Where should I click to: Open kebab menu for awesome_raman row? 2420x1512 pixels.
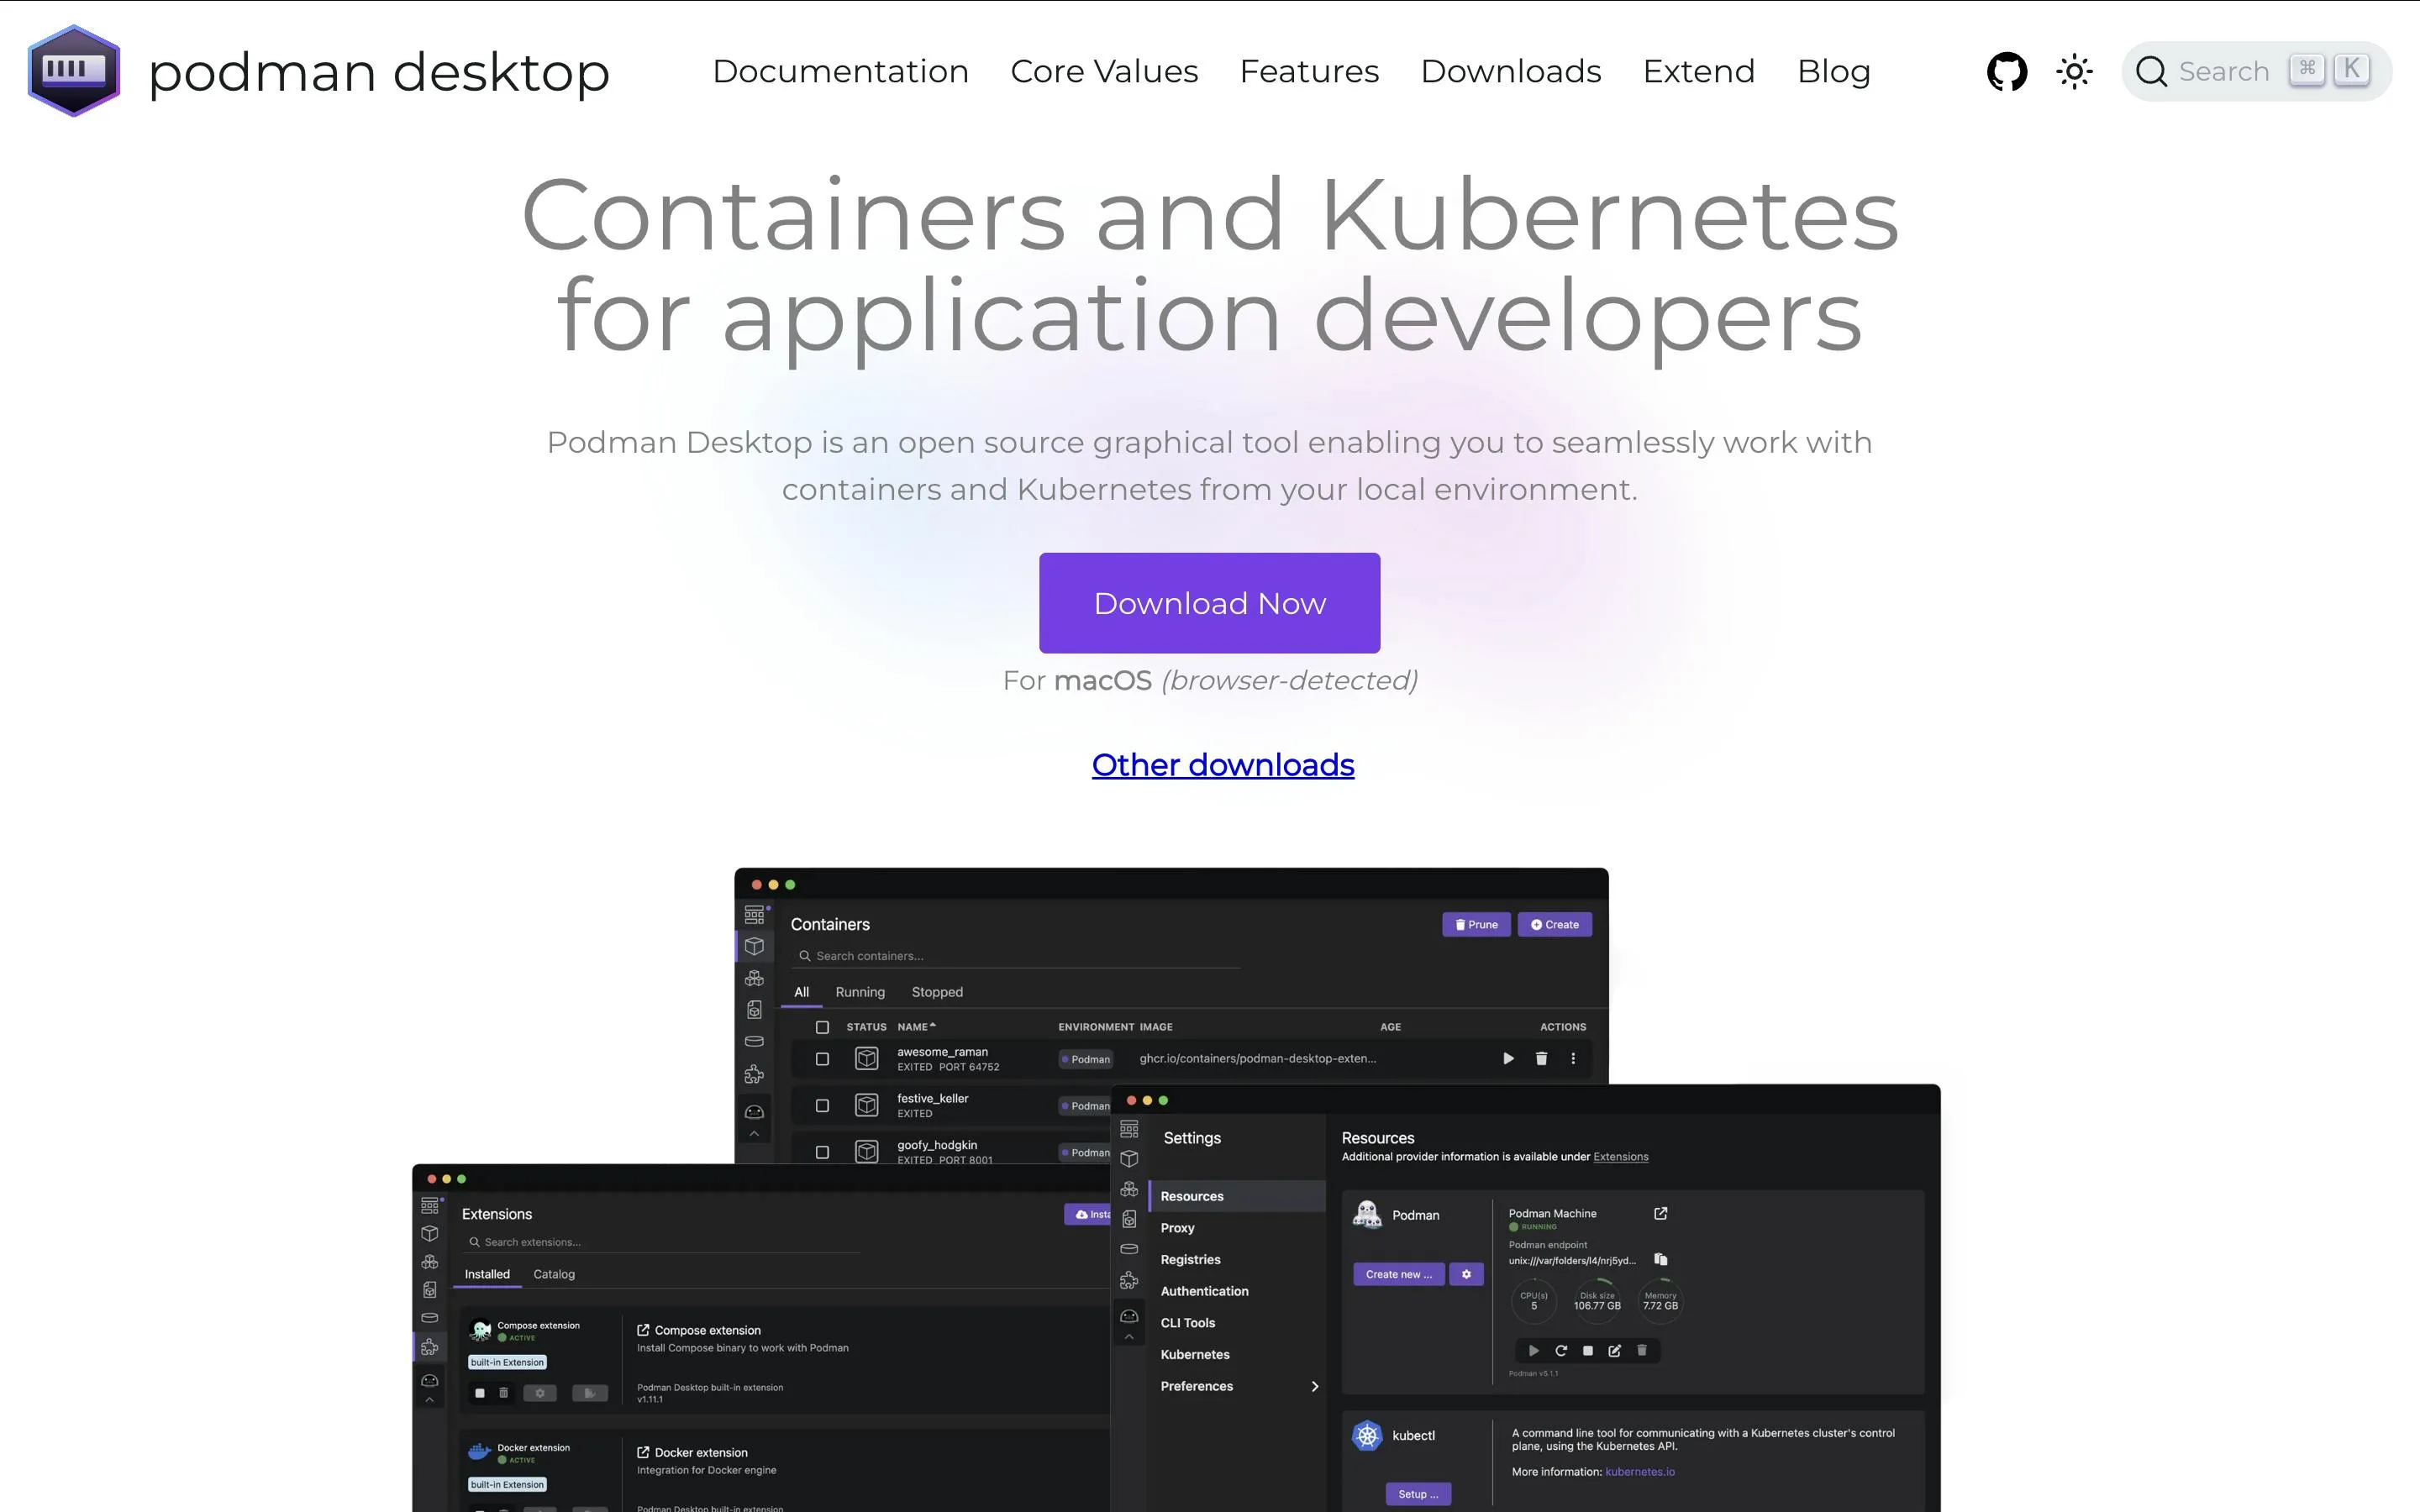click(1573, 1058)
